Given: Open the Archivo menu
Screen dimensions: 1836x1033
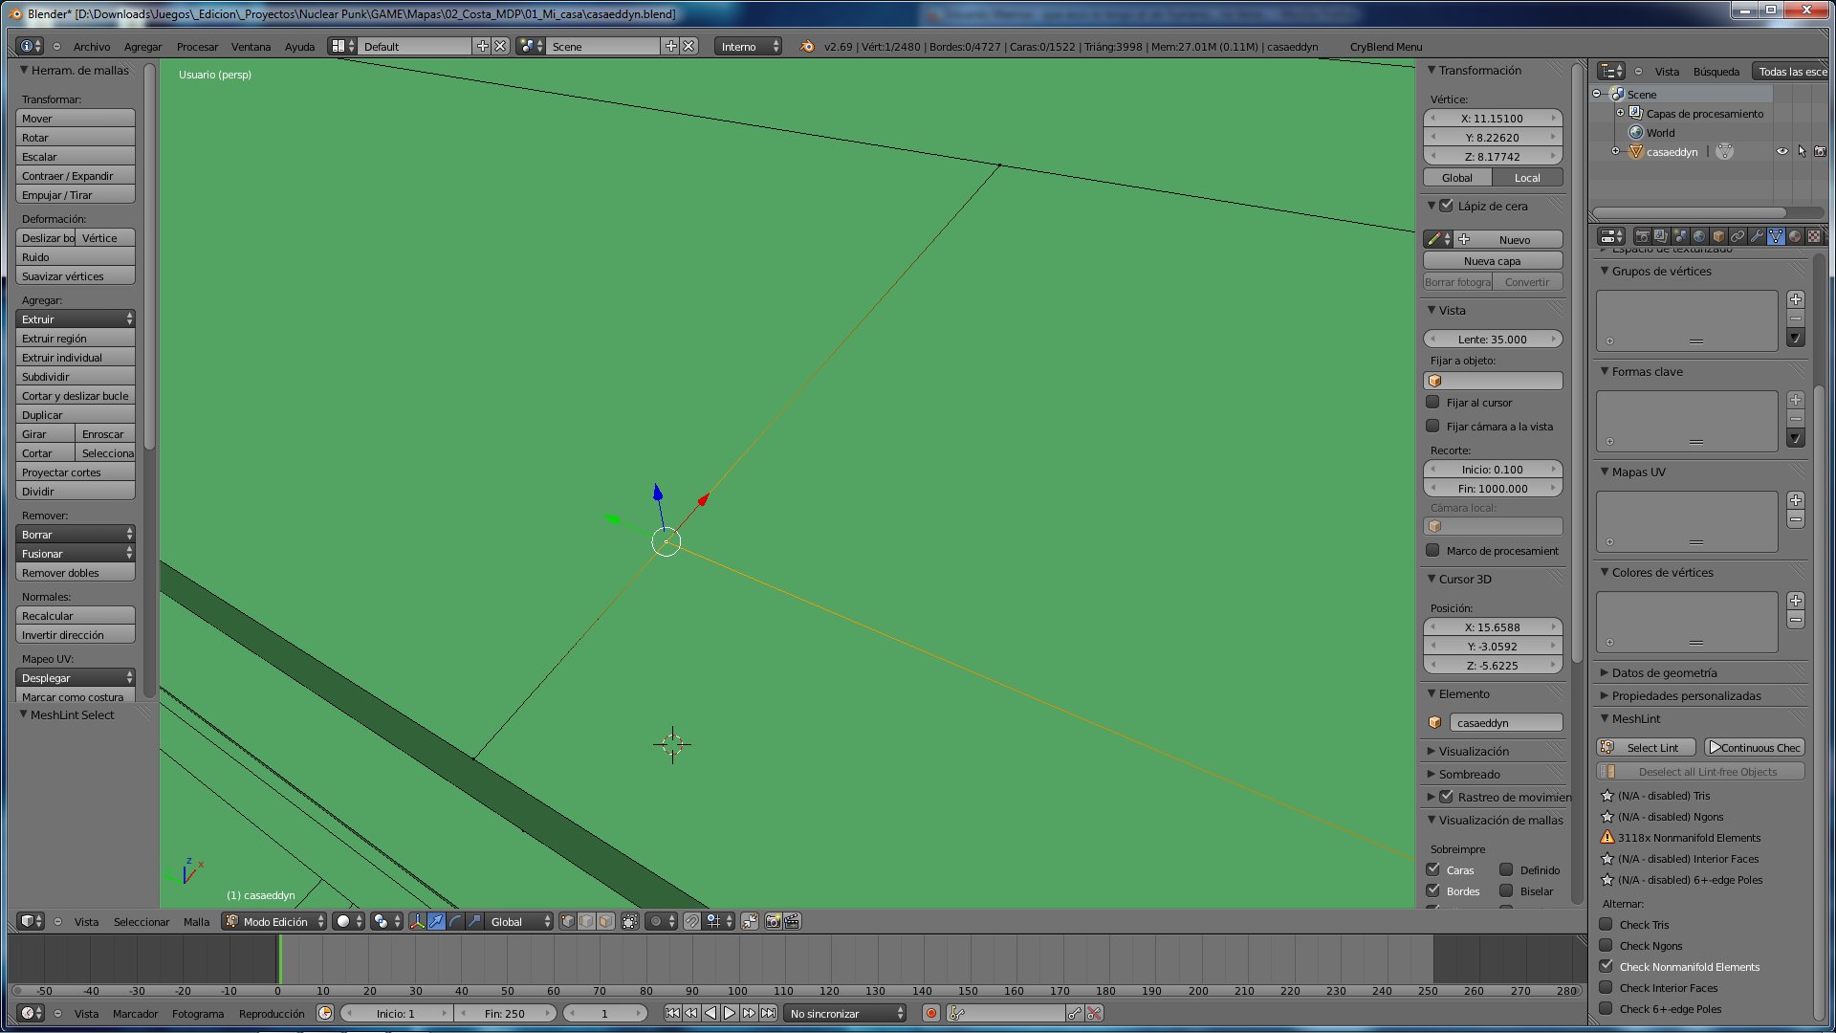Looking at the screenshot, I should [92, 47].
